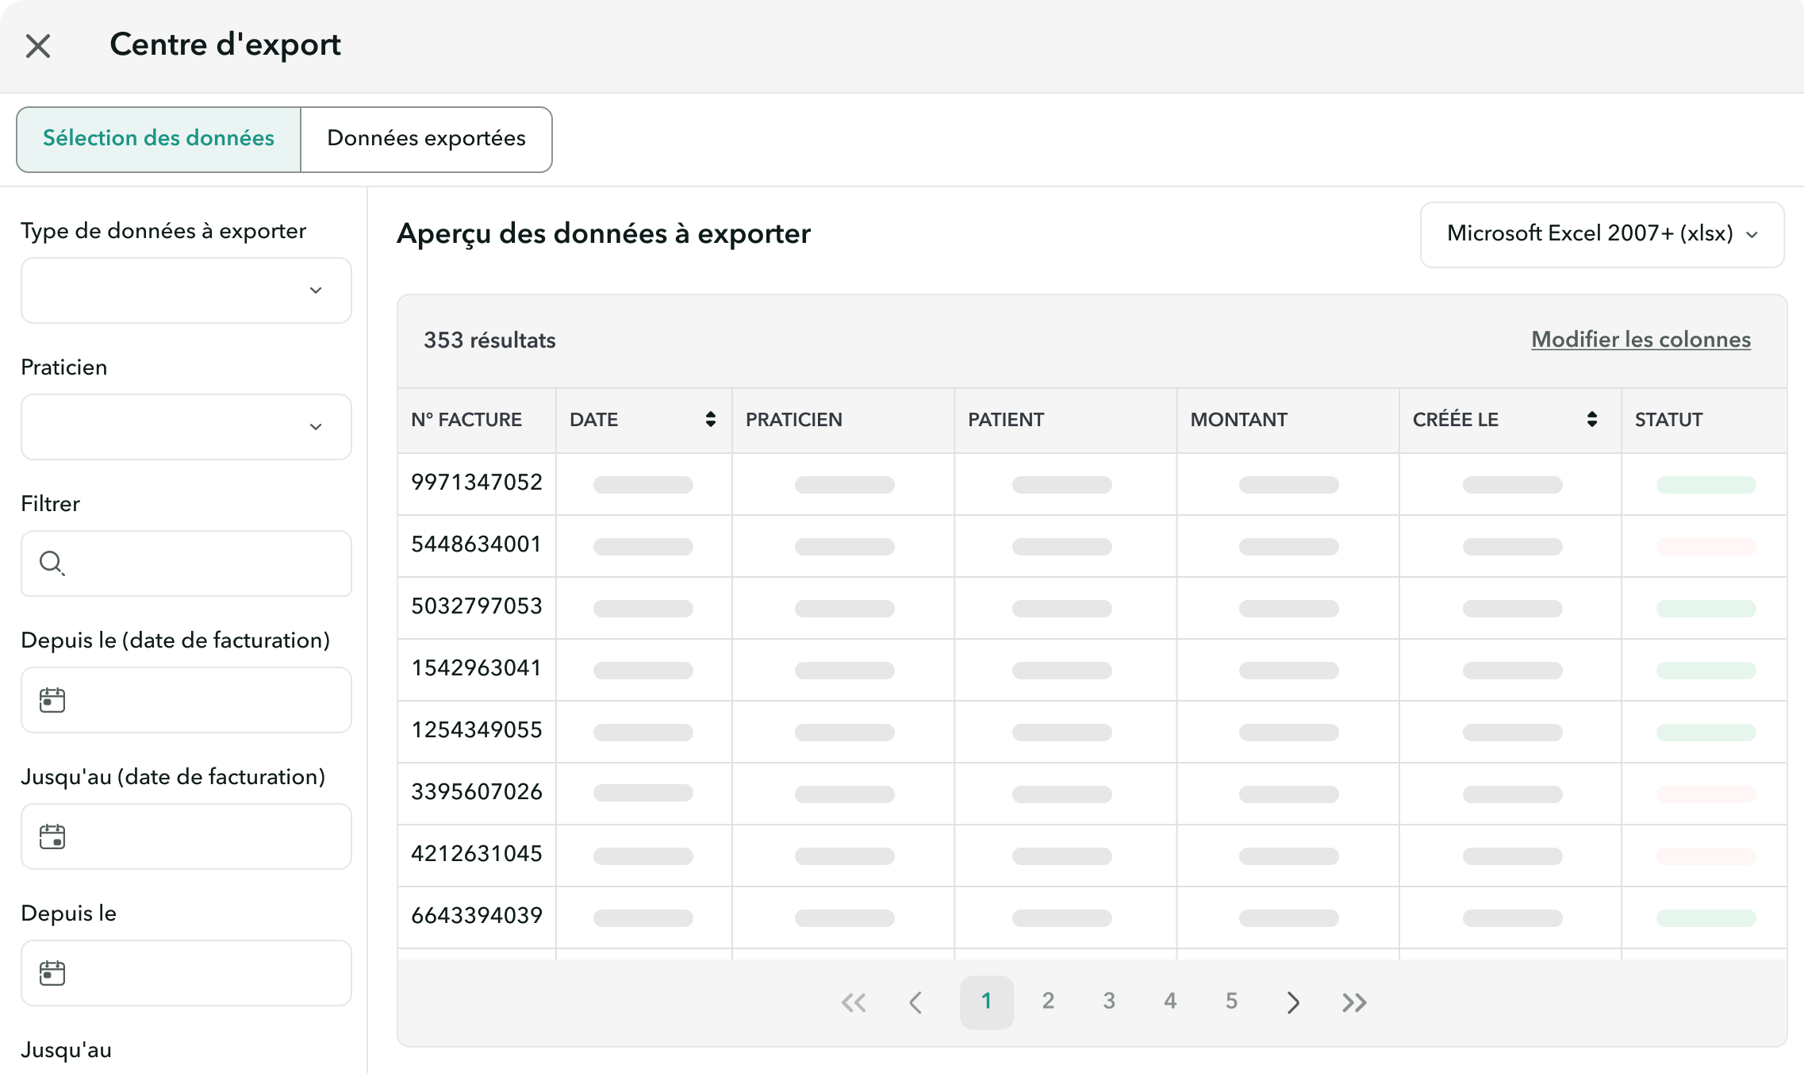Open the calendar picker under Depuis le
Image resolution: width=1804 pixels, height=1073 pixels.
[x=52, y=972]
